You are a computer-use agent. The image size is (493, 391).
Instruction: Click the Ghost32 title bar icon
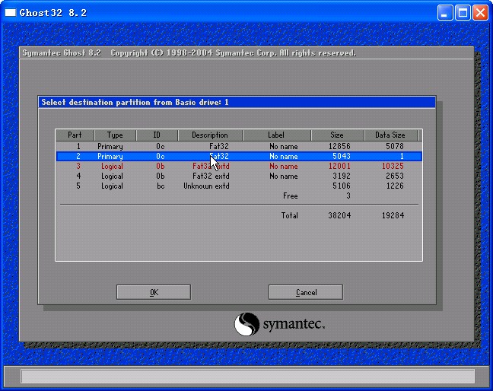tap(10, 13)
